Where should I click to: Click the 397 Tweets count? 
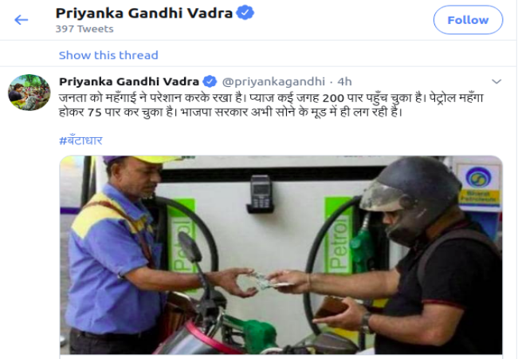[84, 29]
